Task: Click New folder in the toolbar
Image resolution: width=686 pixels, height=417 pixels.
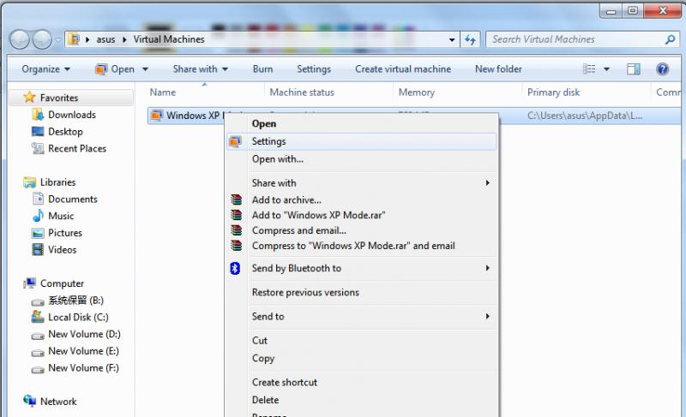Action: click(x=498, y=69)
